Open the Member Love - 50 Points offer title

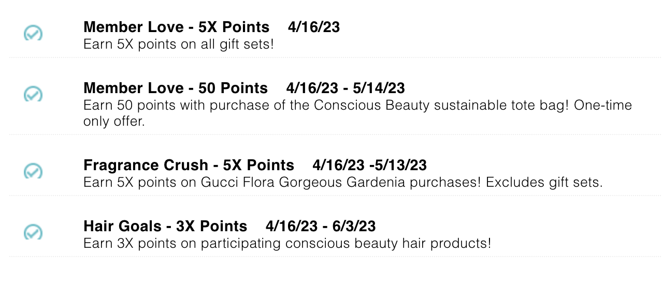[x=176, y=88]
